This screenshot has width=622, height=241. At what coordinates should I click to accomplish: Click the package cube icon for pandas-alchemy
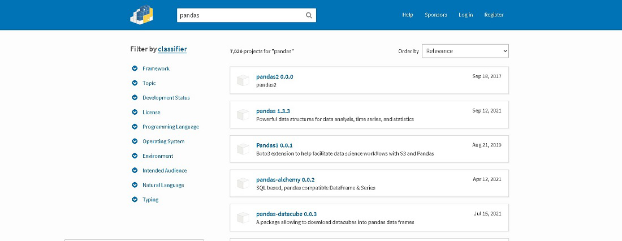pyautogui.click(x=243, y=183)
